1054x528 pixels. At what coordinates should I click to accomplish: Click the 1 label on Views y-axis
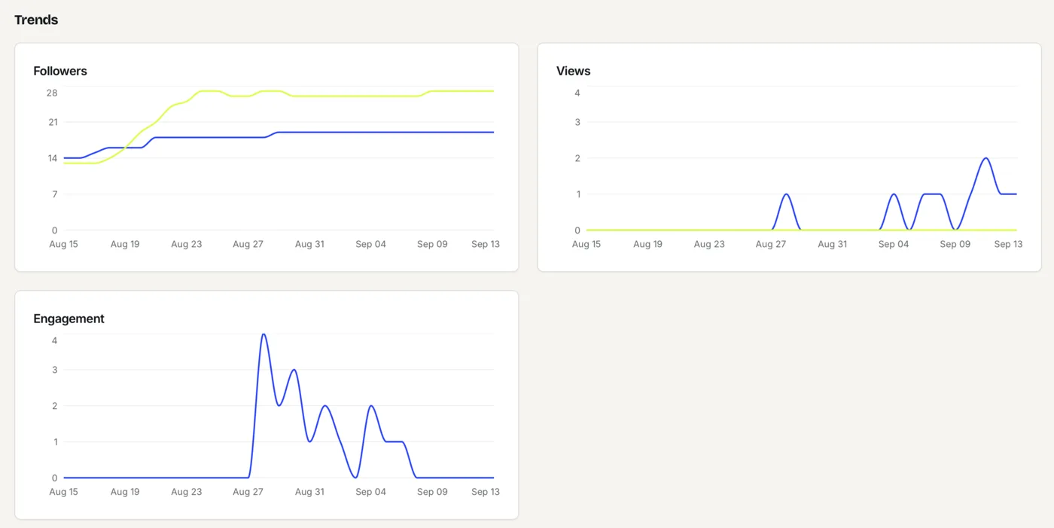[x=577, y=194]
